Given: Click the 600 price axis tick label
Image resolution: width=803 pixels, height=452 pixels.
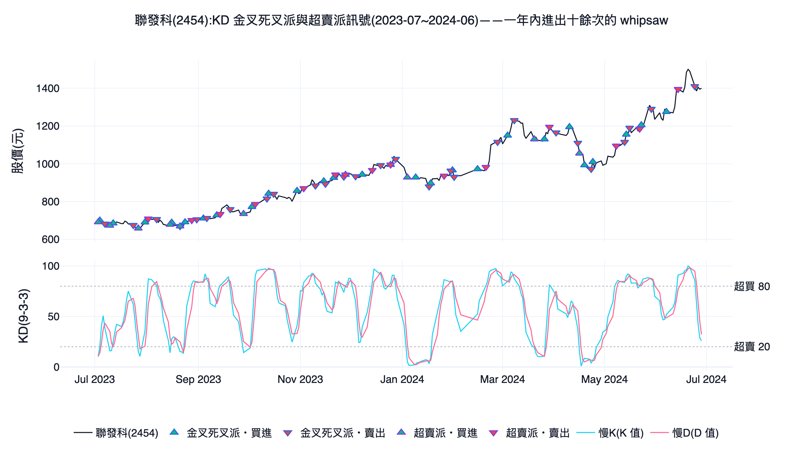Looking at the screenshot, I should pos(51,239).
